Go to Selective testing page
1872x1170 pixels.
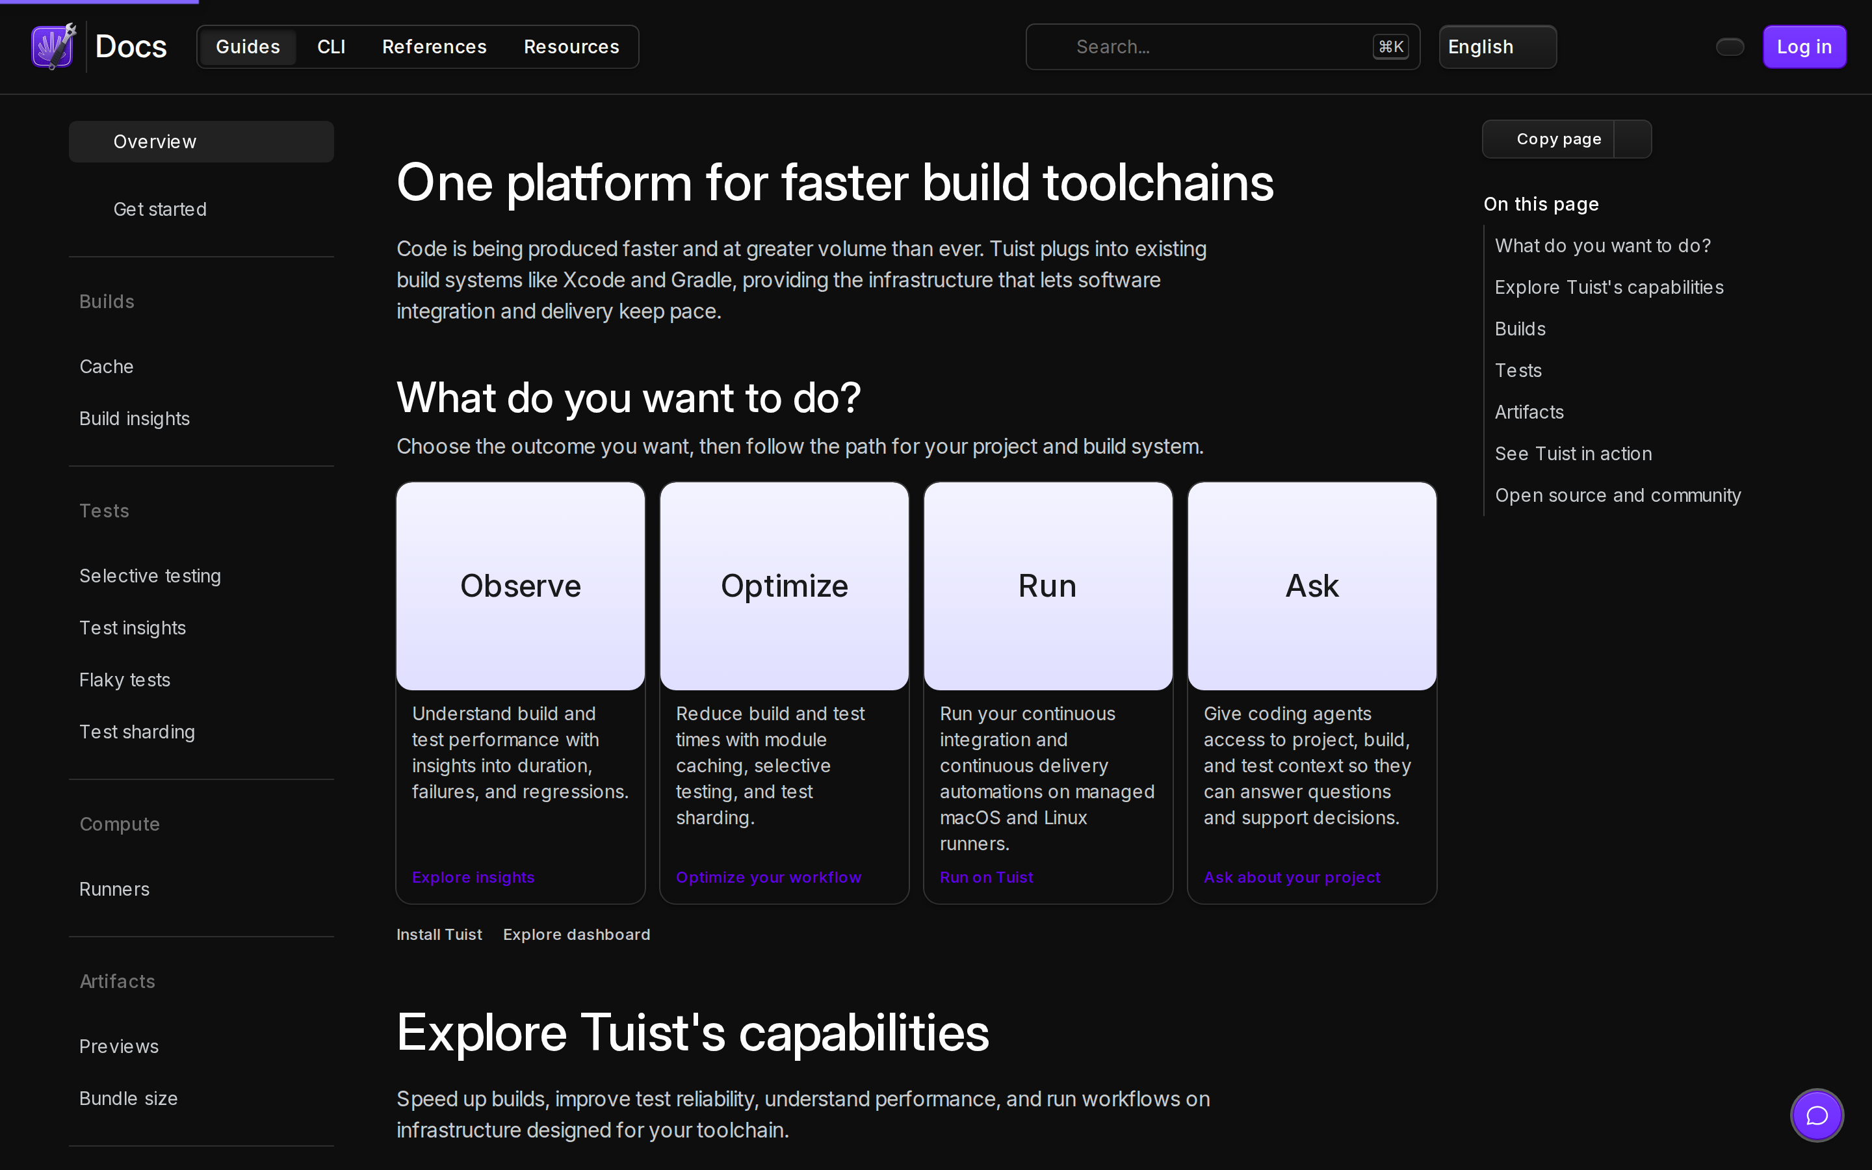pyautogui.click(x=150, y=576)
